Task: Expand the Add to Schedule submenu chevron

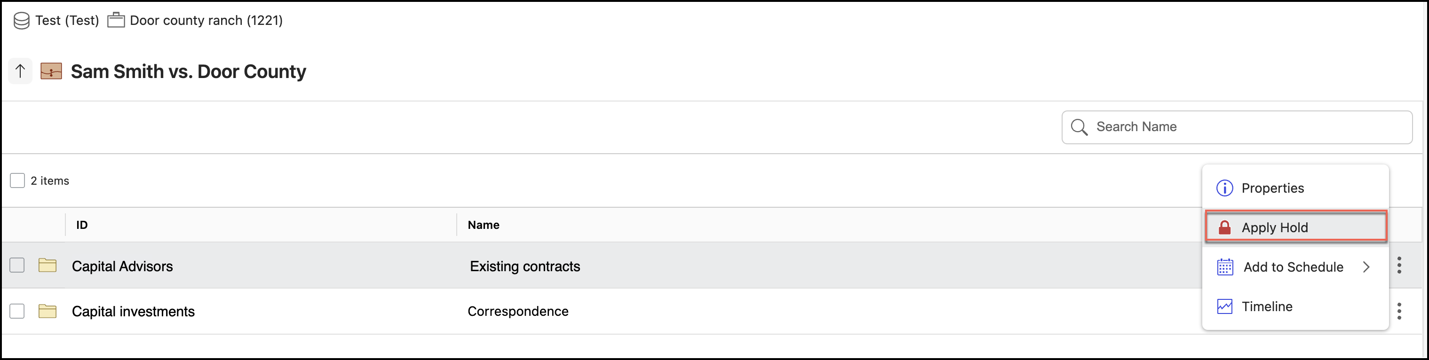Action: tap(1367, 266)
